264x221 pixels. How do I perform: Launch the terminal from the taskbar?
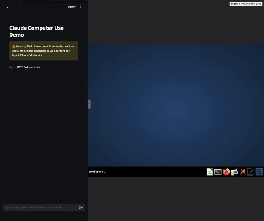[x=218, y=171]
